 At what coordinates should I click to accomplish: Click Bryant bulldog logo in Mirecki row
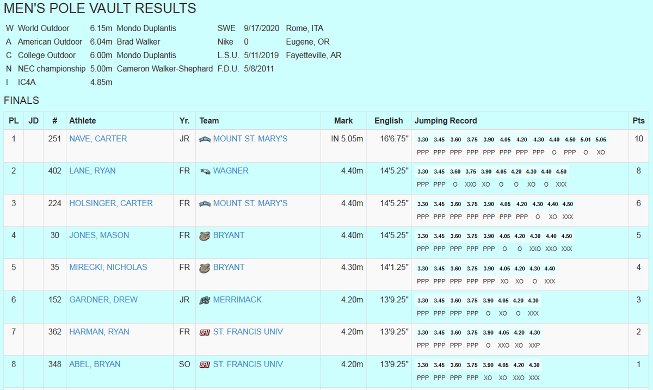(x=205, y=268)
